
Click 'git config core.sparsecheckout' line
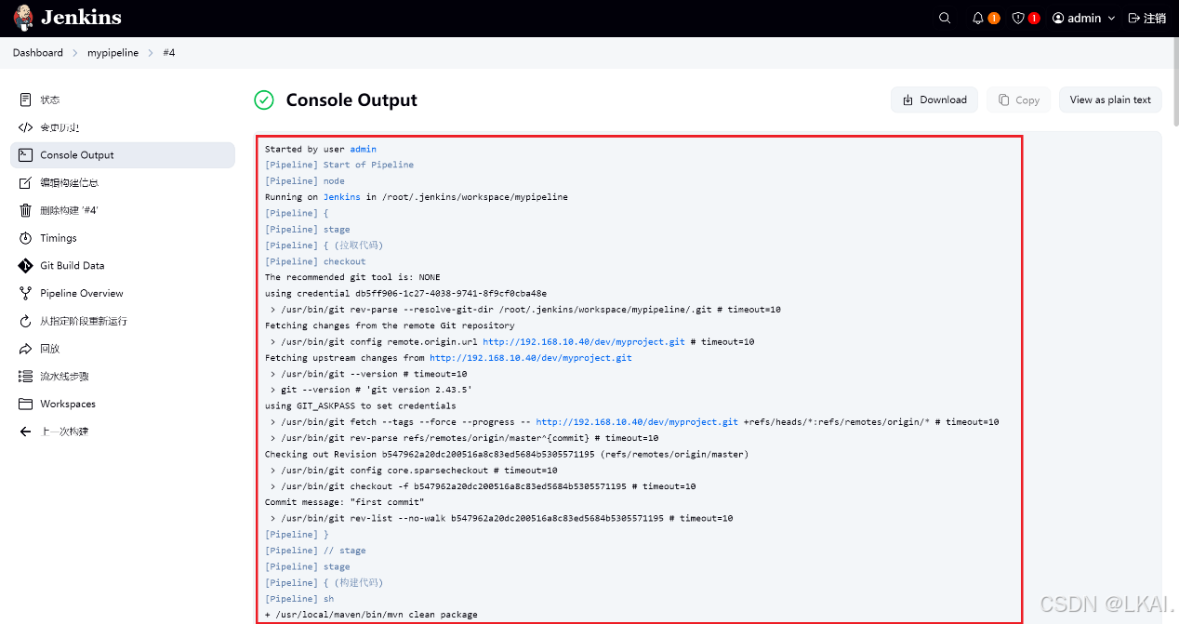(414, 471)
